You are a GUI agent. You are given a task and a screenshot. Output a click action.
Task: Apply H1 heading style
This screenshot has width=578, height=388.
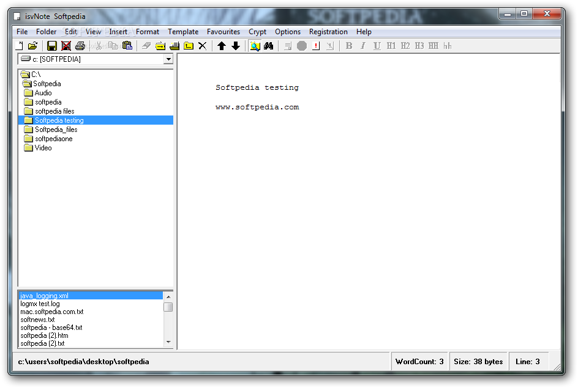(391, 46)
